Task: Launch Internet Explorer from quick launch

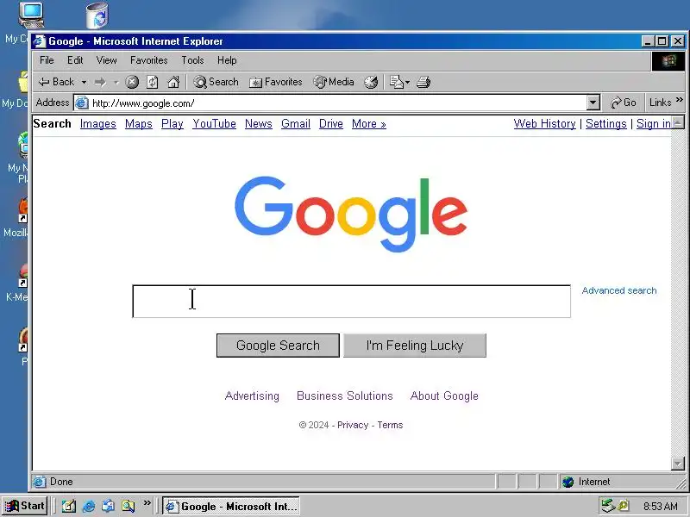Action: [89, 507]
